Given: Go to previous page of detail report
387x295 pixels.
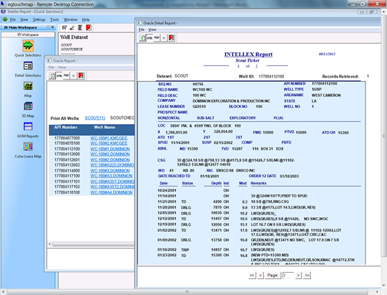Looking at the screenshot, I should pyautogui.click(x=260, y=275).
